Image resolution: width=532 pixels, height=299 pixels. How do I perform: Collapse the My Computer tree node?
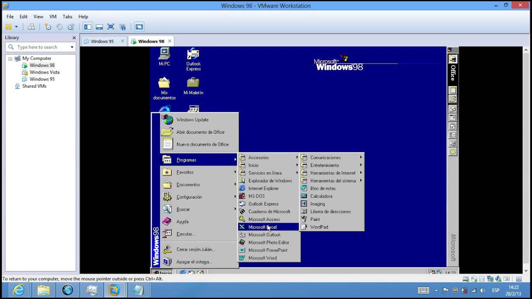click(10, 59)
